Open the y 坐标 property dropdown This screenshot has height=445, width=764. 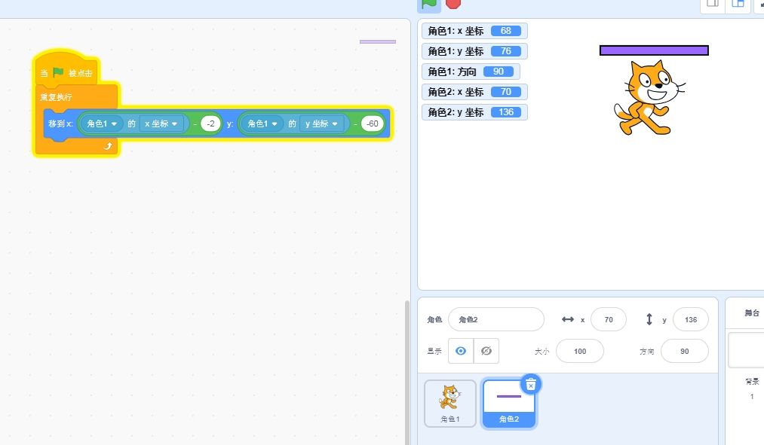[321, 123]
